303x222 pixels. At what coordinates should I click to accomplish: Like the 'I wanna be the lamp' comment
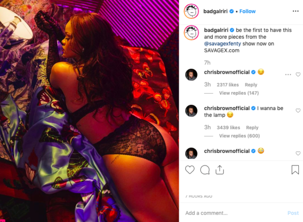(298, 110)
